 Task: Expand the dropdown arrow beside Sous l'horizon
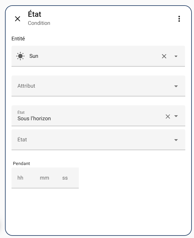[176, 116]
